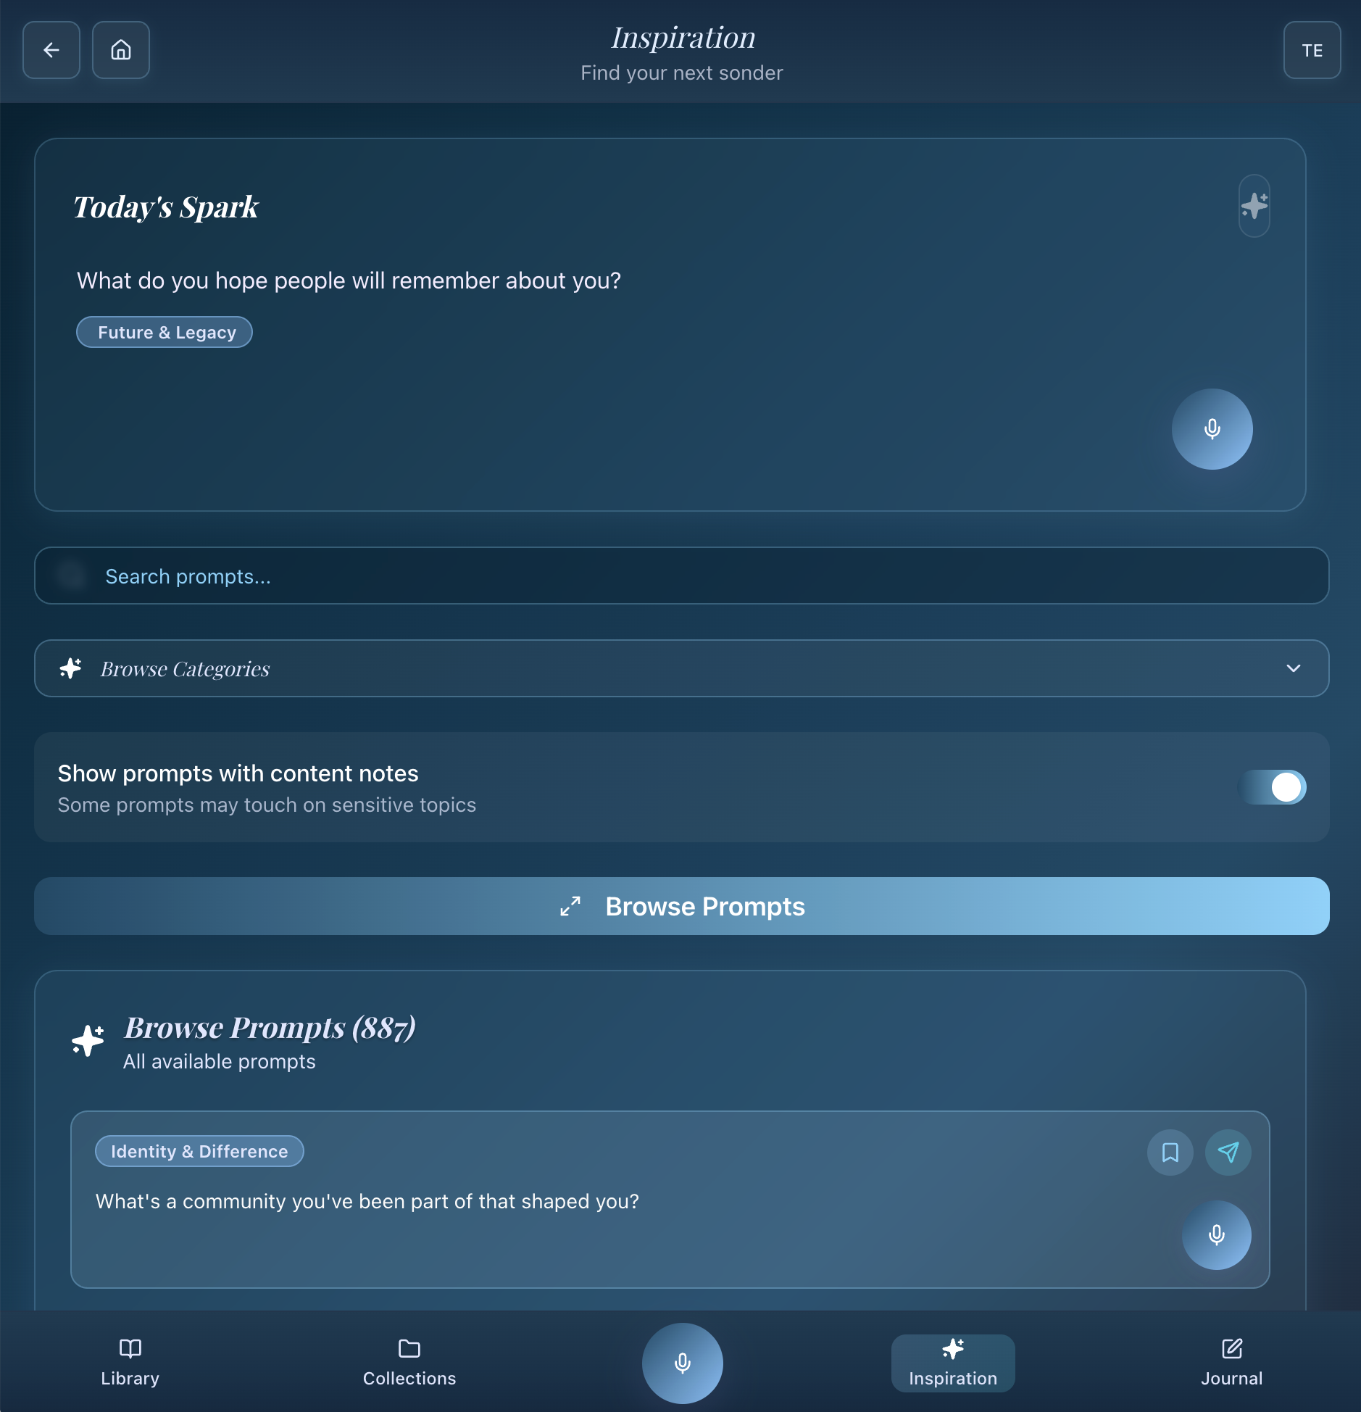Share the community prompt with send icon
The width and height of the screenshot is (1361, 1412).
[1228, 1152]
